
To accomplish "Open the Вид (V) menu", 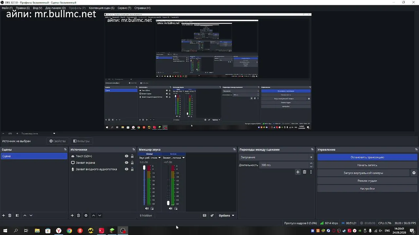I will click(x=38, y=8).
